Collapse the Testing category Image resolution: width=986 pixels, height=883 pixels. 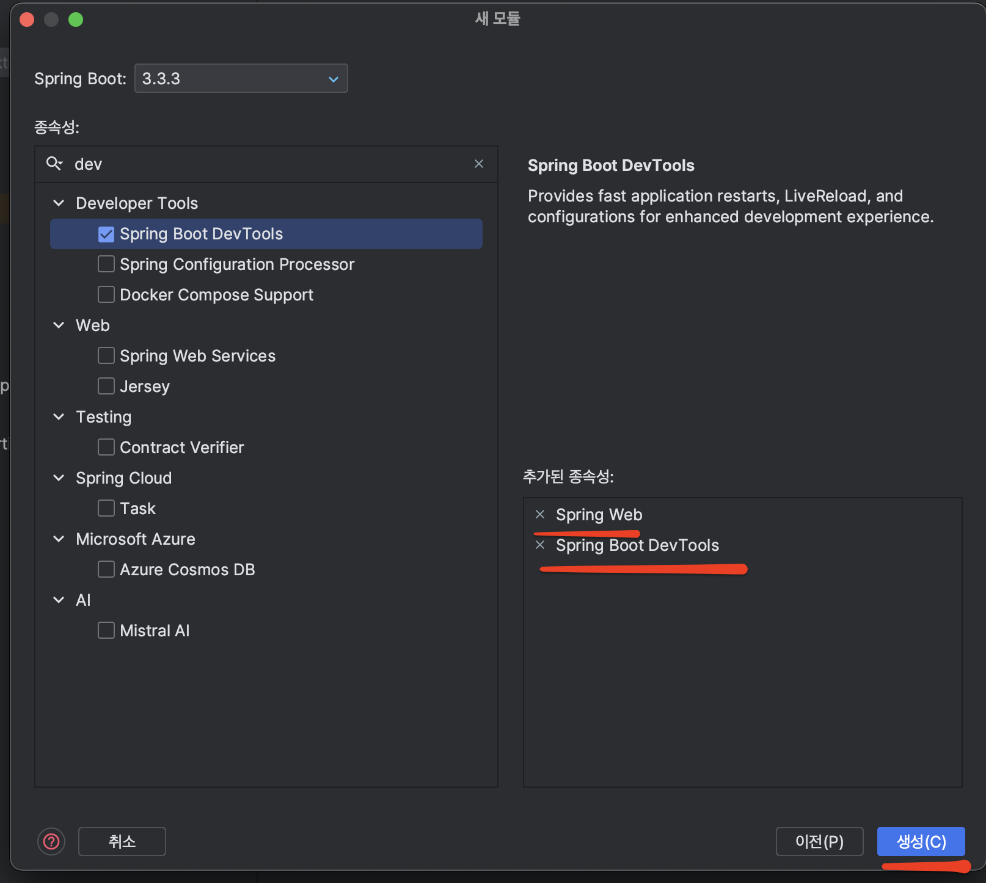(x=59, y=416)
